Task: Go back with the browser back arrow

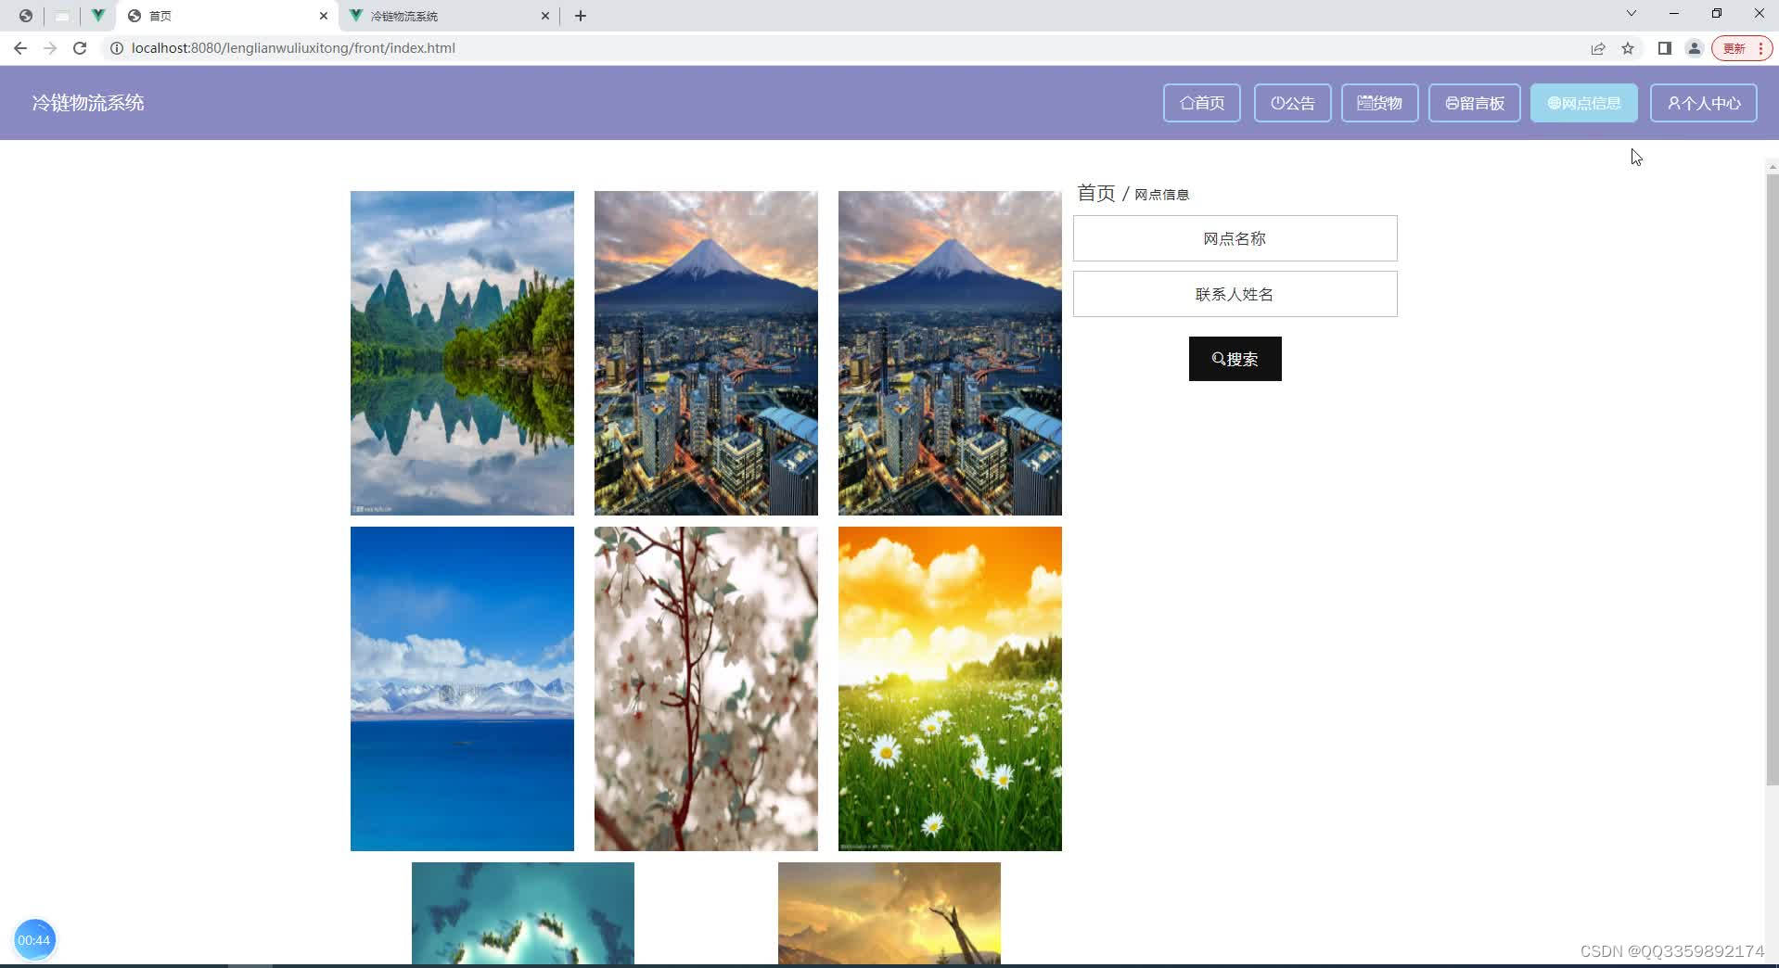Action: 20,48
